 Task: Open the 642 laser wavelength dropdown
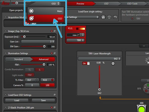coord(99,59)
